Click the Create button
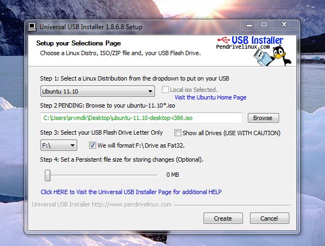Image resolution: width=325 pixels, height=246 pixels. pos(223,218)
